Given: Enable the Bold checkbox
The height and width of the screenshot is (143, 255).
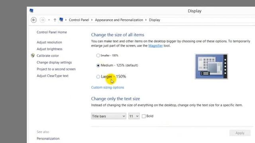Looking at the screenshot, I should pyautogui.click(x=143, y=116).
